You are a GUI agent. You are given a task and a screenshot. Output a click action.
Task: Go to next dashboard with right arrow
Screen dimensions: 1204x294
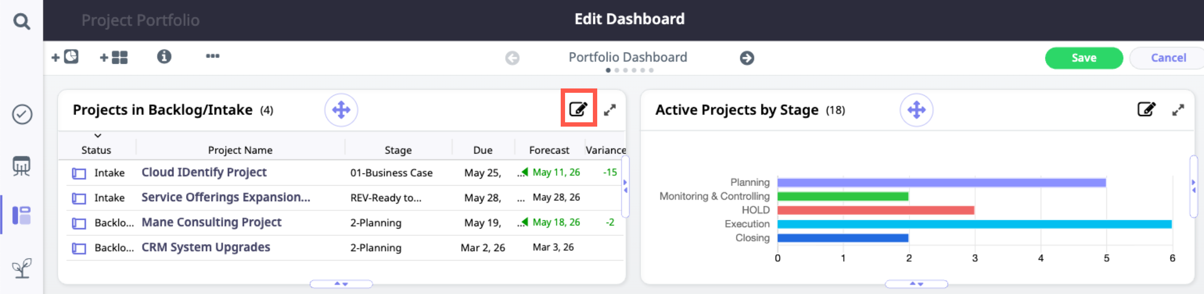point(746,58)
